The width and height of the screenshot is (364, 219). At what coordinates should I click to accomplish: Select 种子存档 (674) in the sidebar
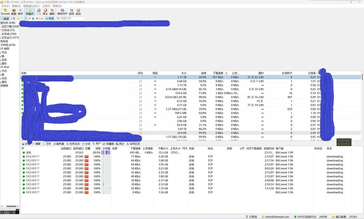(8, 45)
